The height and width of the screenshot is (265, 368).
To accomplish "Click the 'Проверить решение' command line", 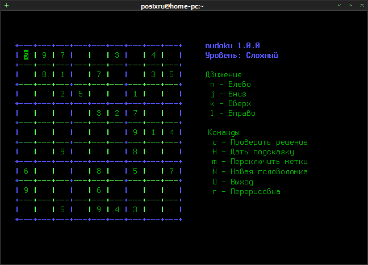I will coord(260,142).
